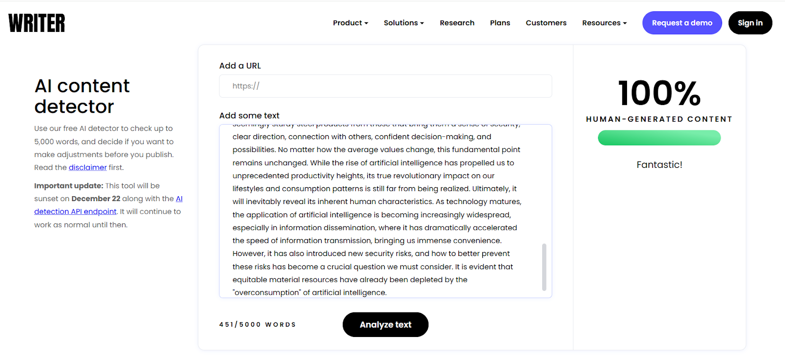Open the Resources dropdown
The image size is (785, 362).
[x=603, y=23]
